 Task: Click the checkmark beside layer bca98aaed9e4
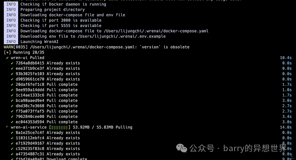tap(12, 101)
